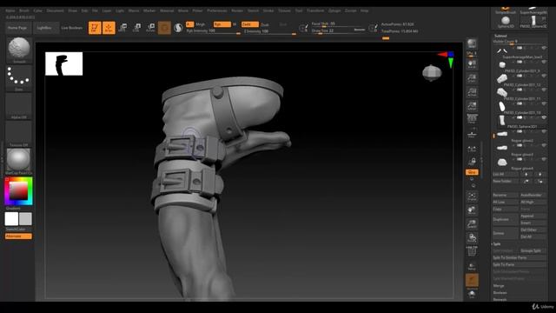
Task: Open the Zplugin menu
Action: click(334, 10)
